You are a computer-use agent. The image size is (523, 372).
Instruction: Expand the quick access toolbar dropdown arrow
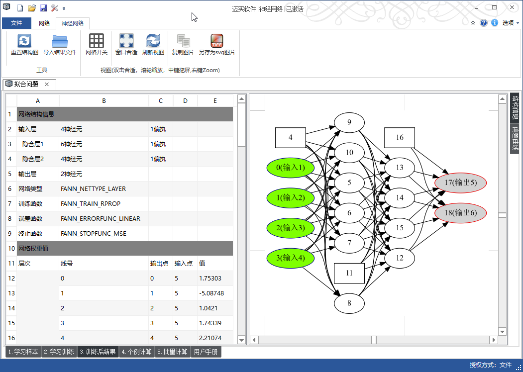[x=64, y=8]
